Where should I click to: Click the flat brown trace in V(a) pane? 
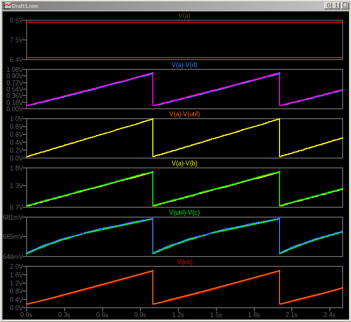[184, 58]
